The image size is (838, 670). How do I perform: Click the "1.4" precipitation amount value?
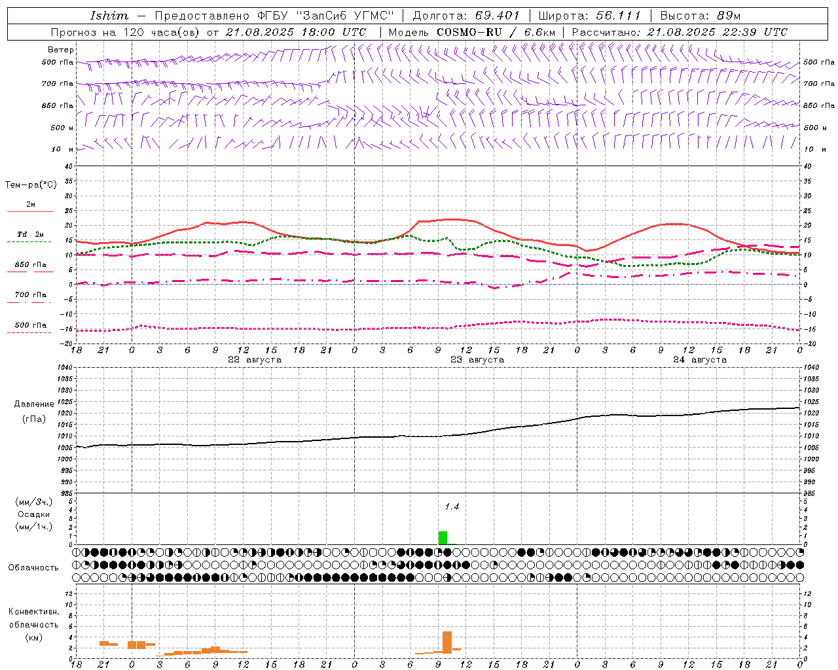[452, 506]
